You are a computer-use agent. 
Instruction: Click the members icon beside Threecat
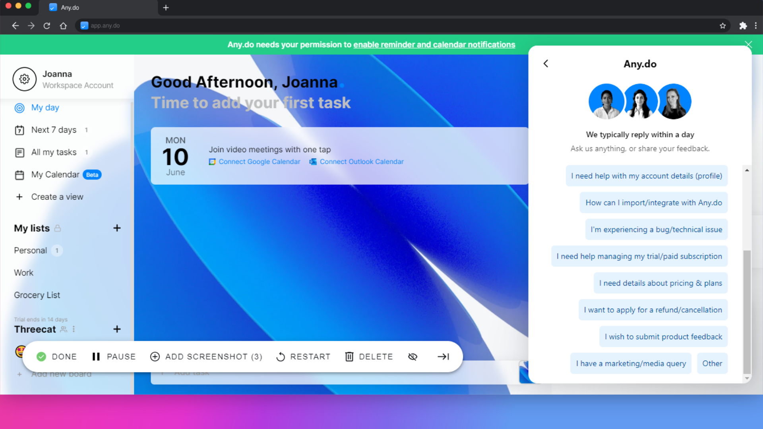tap(64, 329)
